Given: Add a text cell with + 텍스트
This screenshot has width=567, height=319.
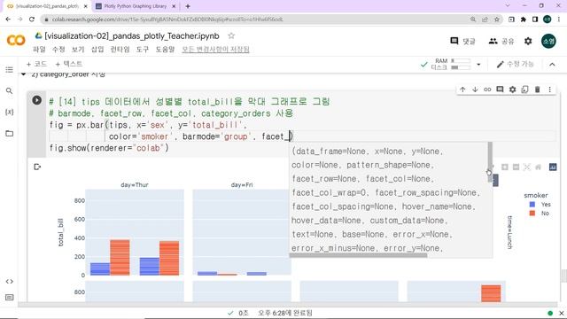Looking at the screenshot, I should pos(69,64).
